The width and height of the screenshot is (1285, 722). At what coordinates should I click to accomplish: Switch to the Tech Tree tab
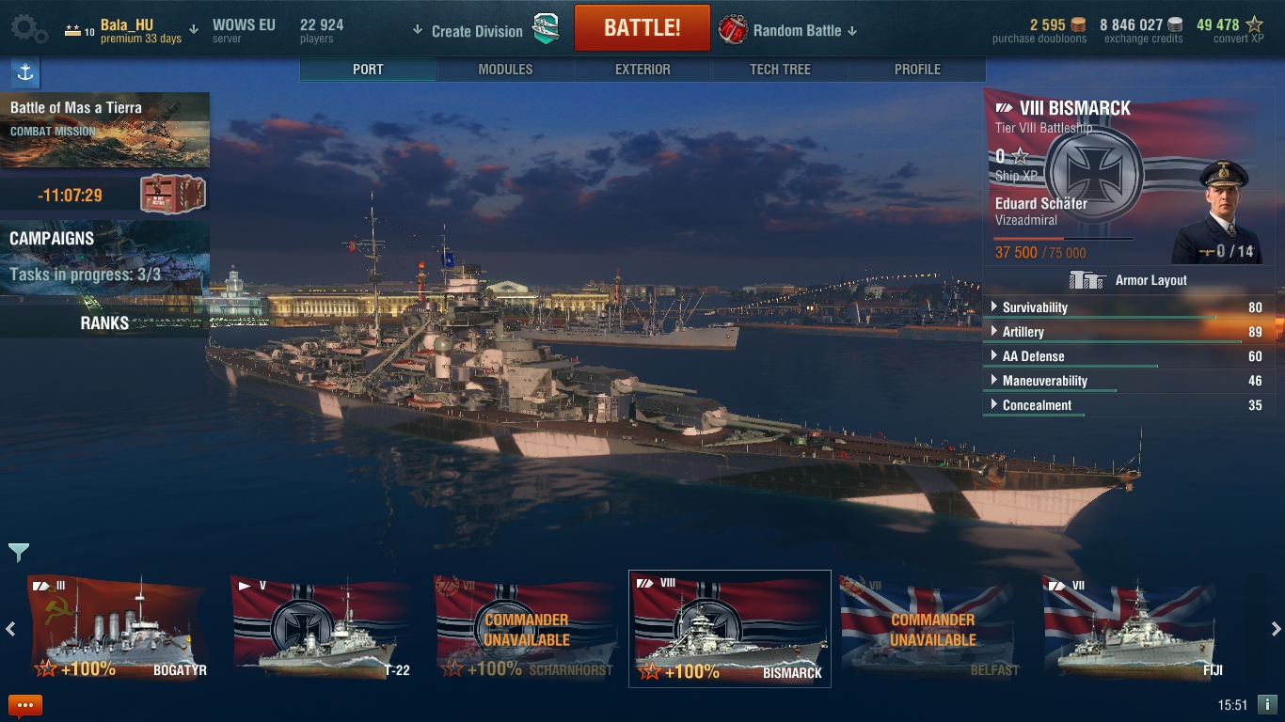point(780,70)
